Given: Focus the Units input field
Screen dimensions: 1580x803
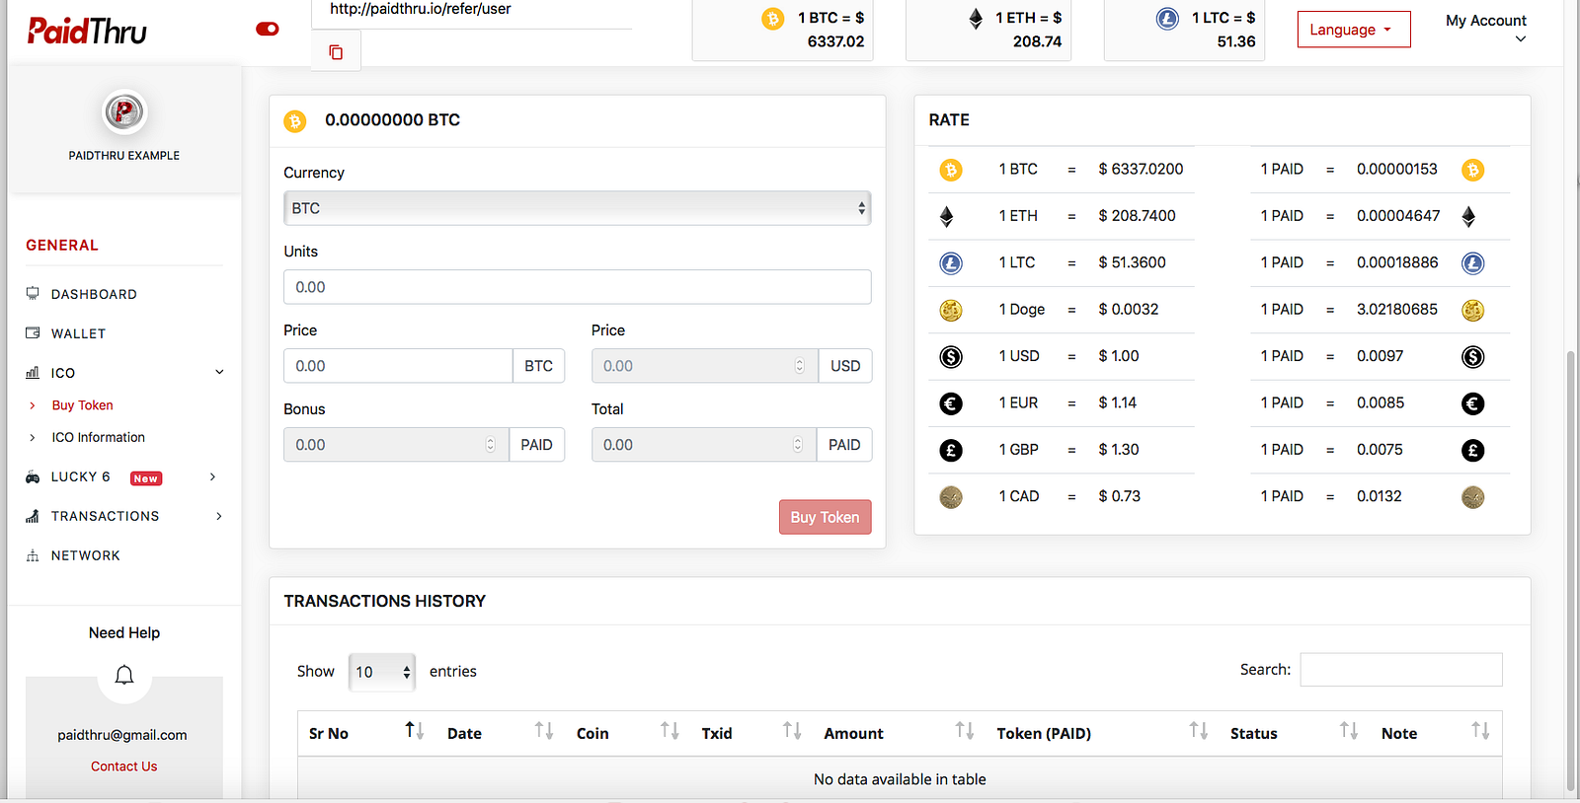Looking at the screenshot, I should click(578, 287).
